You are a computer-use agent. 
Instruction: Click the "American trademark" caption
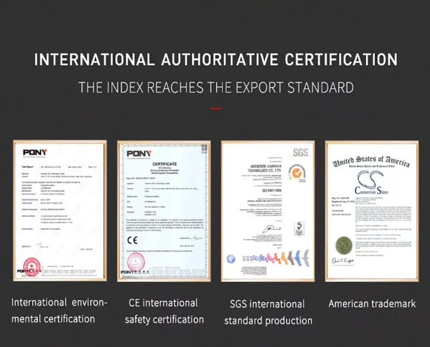[372, 304]
